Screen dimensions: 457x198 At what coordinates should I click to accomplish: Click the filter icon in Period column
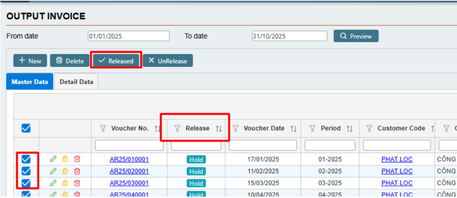(x=312, y=128)
